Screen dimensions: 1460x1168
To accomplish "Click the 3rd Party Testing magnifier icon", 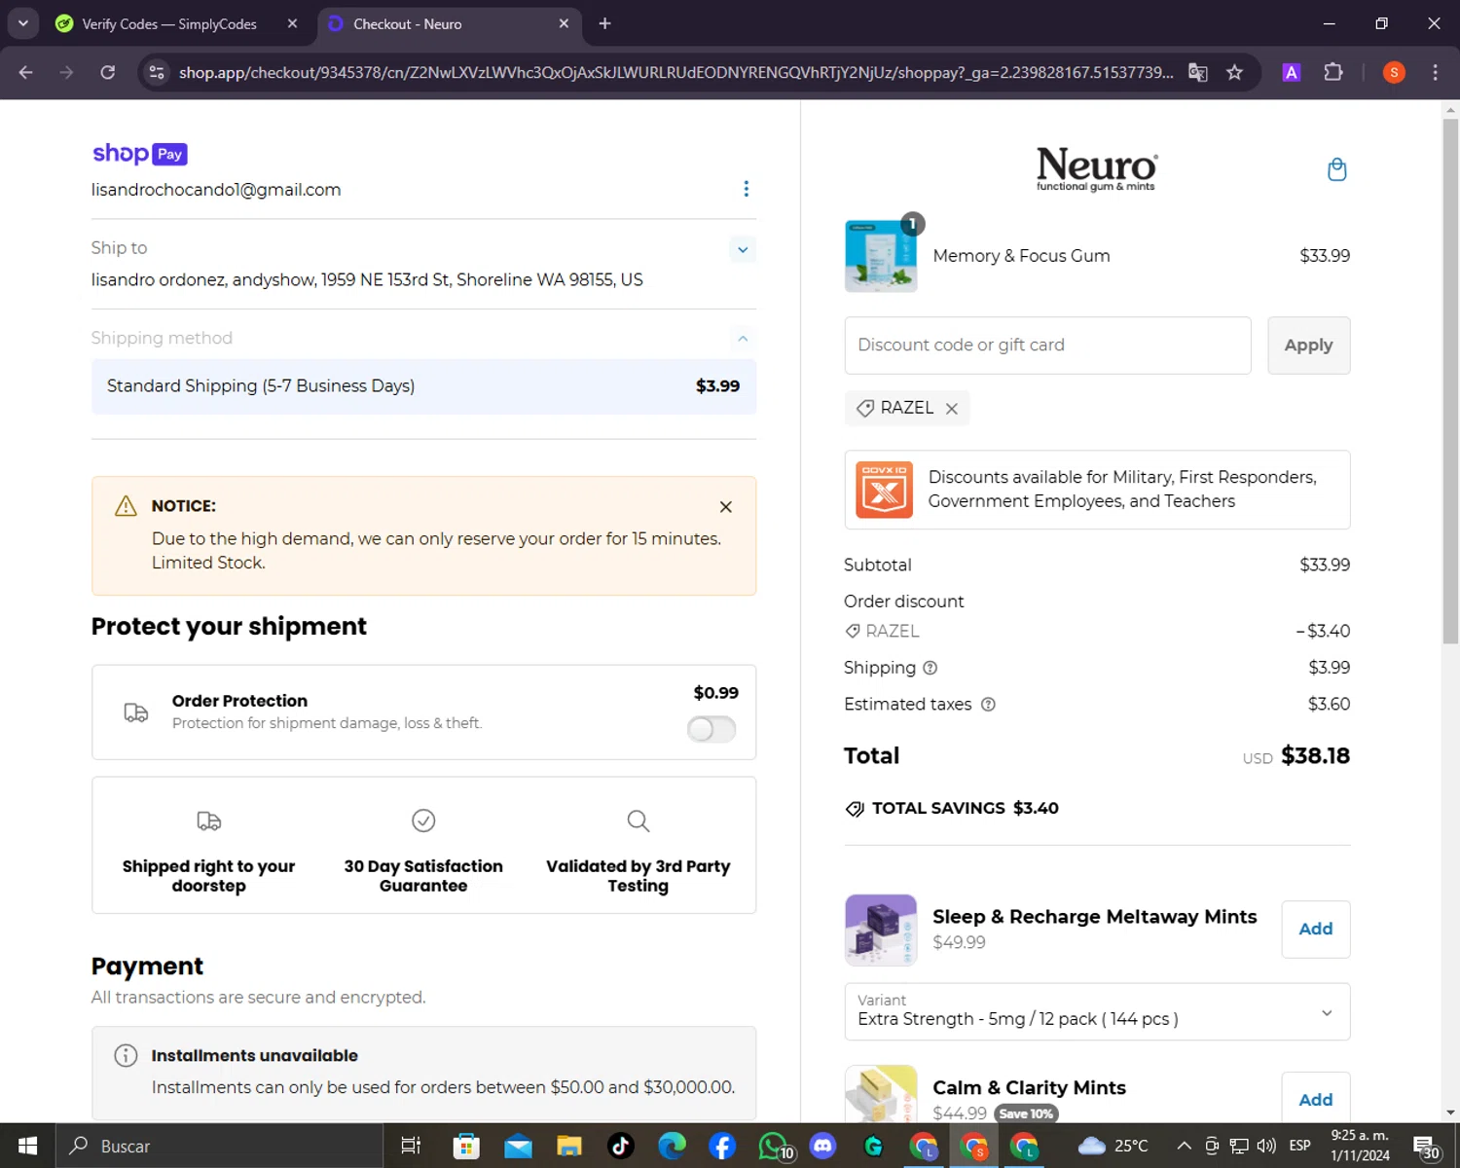I will point(639,821).
